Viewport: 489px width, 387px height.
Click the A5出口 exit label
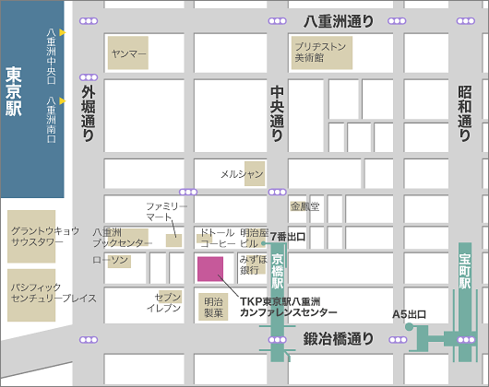click(x=409, y=314)
